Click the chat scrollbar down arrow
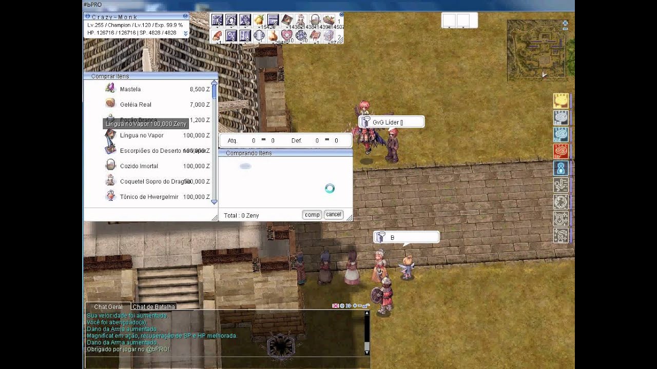This screenshot has height=369, width=657. (x=367, y=352)
